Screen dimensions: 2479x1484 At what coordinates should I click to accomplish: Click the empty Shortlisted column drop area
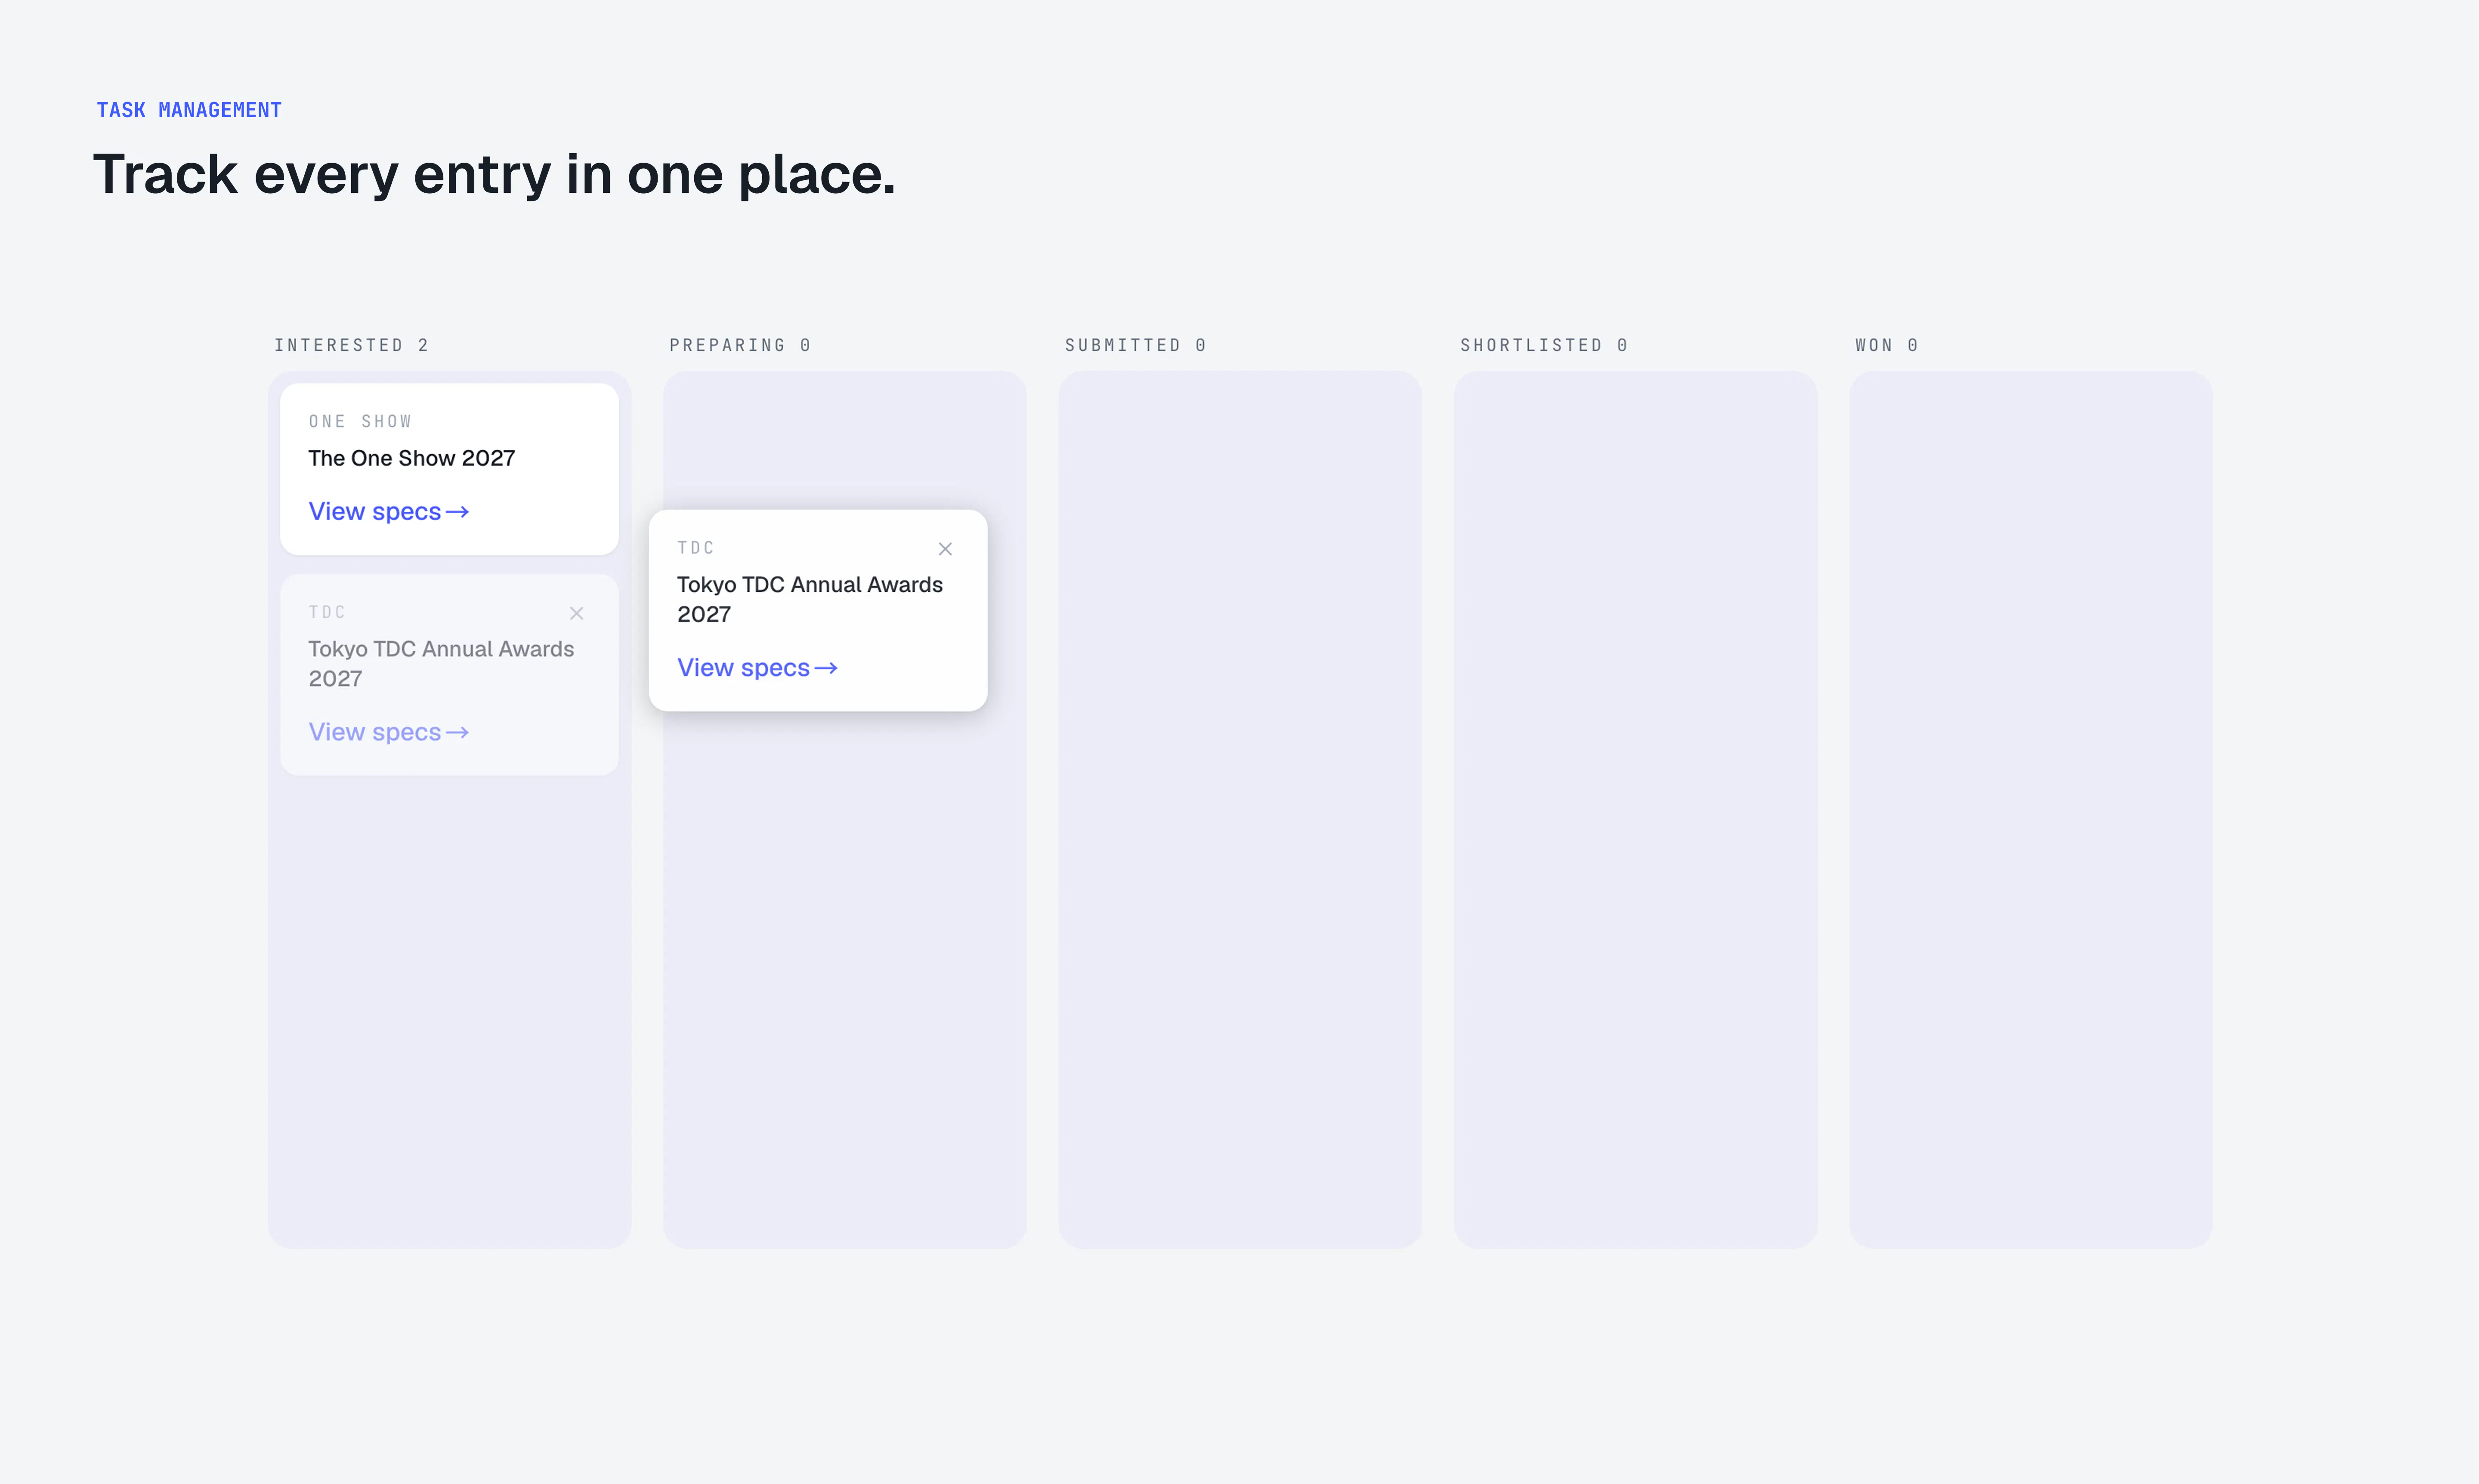pyautogui.click(x=1635, y=809)
